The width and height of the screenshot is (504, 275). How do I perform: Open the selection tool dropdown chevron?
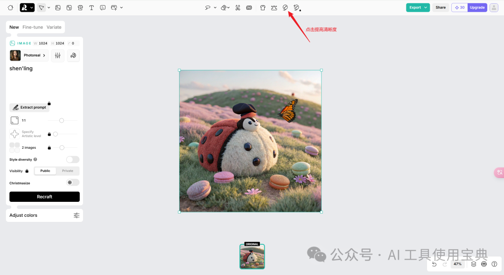(49, 7)
